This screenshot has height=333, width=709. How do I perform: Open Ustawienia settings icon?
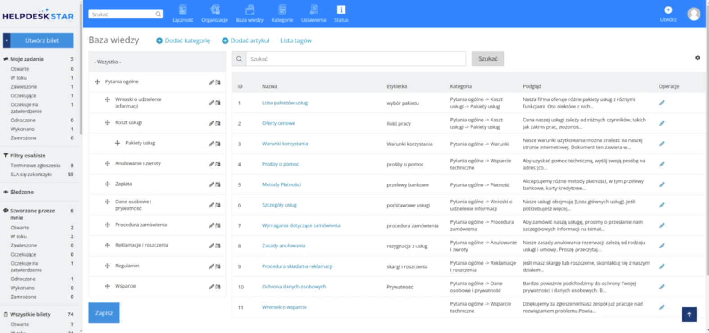pyautogui.click(x=314, y=10)
